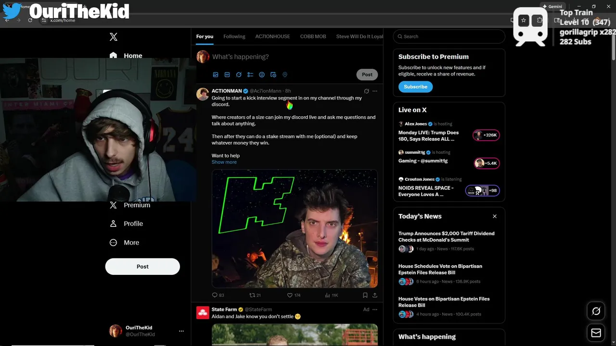Expand post with Show more
The image size is (616, 346).
pyautogui.click(x=224, y=162)
